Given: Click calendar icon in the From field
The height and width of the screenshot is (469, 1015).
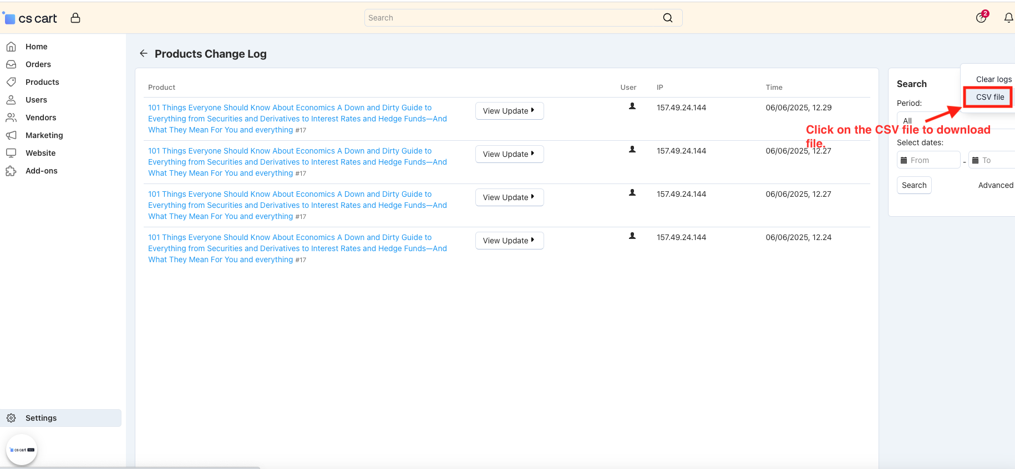Looking at the screenshot, I should tap(904, 160).
